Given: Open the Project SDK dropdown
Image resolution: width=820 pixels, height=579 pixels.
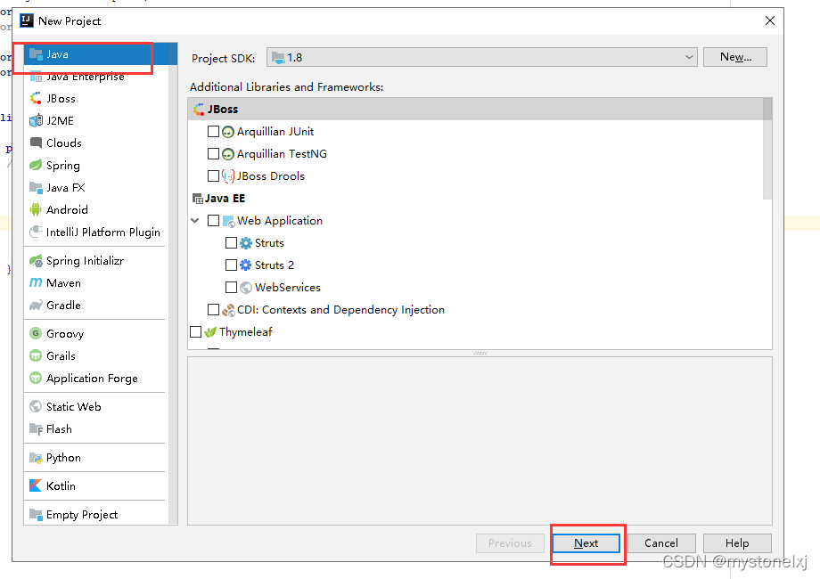Looking at the screenshot, I should click(481, 57).
